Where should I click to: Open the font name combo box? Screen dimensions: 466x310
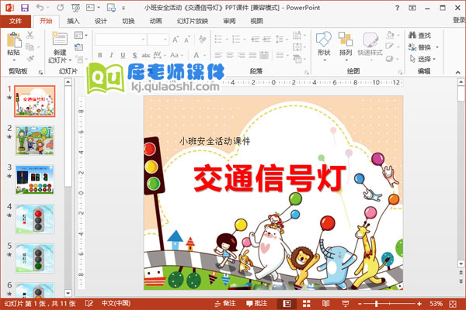coord(120,40)
